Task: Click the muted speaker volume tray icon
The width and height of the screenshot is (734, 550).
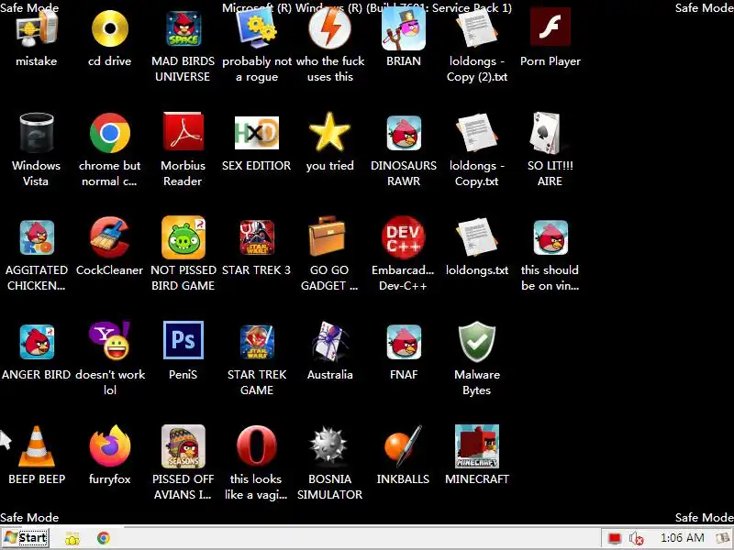Action: coord(636,539)
